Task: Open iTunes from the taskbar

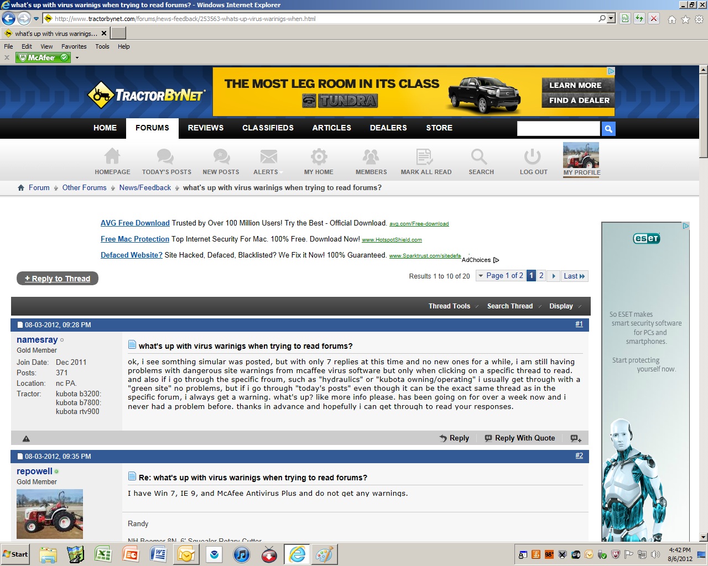Action: 241,554
